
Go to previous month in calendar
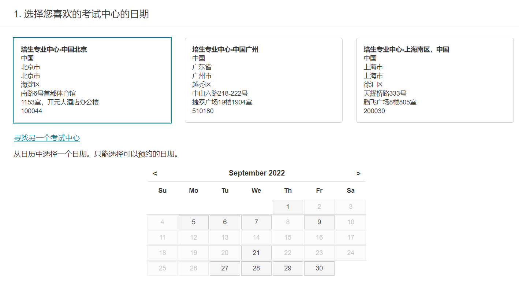click(x=155, y=173)
